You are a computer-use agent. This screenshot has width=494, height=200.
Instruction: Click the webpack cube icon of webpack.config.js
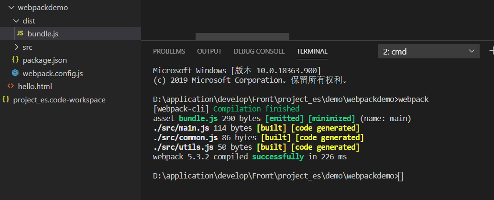click(x=15, y=73)
